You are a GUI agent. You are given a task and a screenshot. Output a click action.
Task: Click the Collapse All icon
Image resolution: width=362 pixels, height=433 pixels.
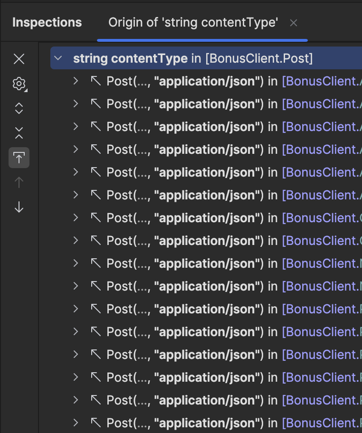(19, 133)
